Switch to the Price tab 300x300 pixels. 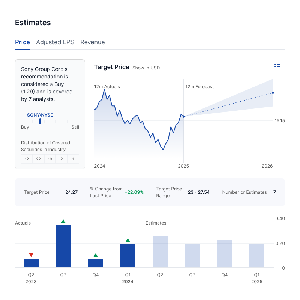(22, 42)
